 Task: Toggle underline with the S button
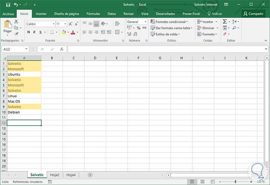tap(40, 32)
